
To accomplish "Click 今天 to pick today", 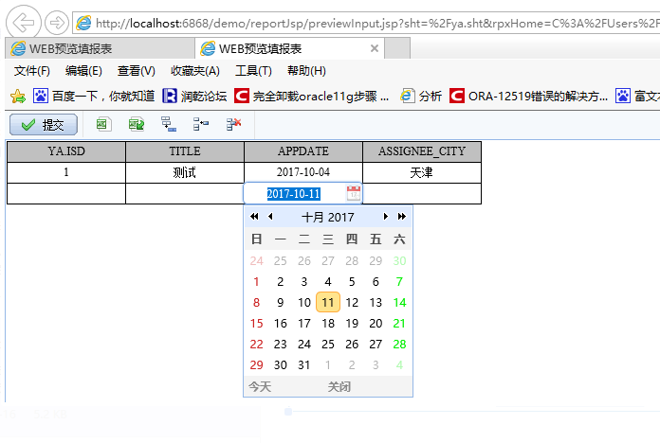I will point(260,387).
